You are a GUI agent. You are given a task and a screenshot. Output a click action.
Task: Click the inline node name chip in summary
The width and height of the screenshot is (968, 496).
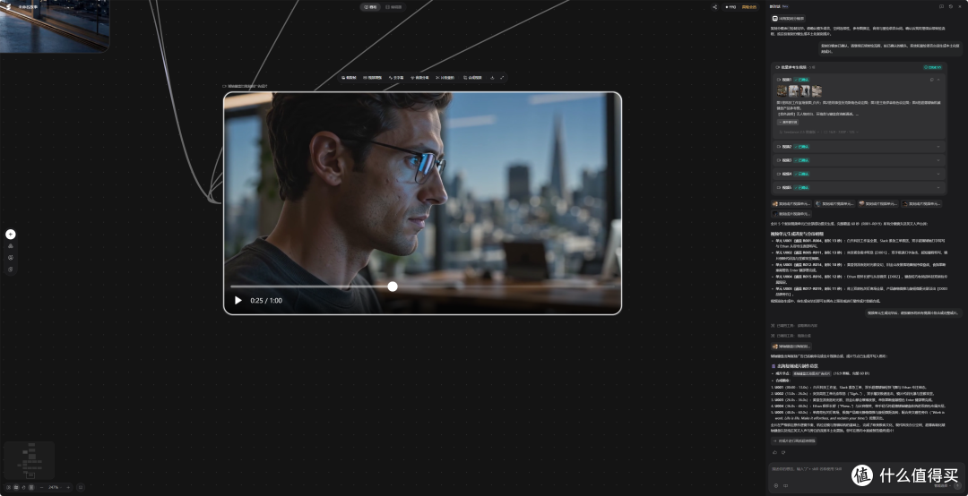coord(811,373)
